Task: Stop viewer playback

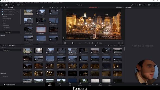Action: (92, 43)
